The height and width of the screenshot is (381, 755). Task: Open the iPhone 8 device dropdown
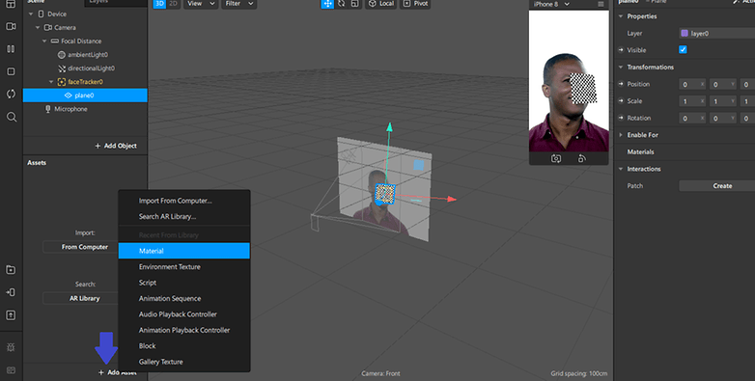coord(551,4)
